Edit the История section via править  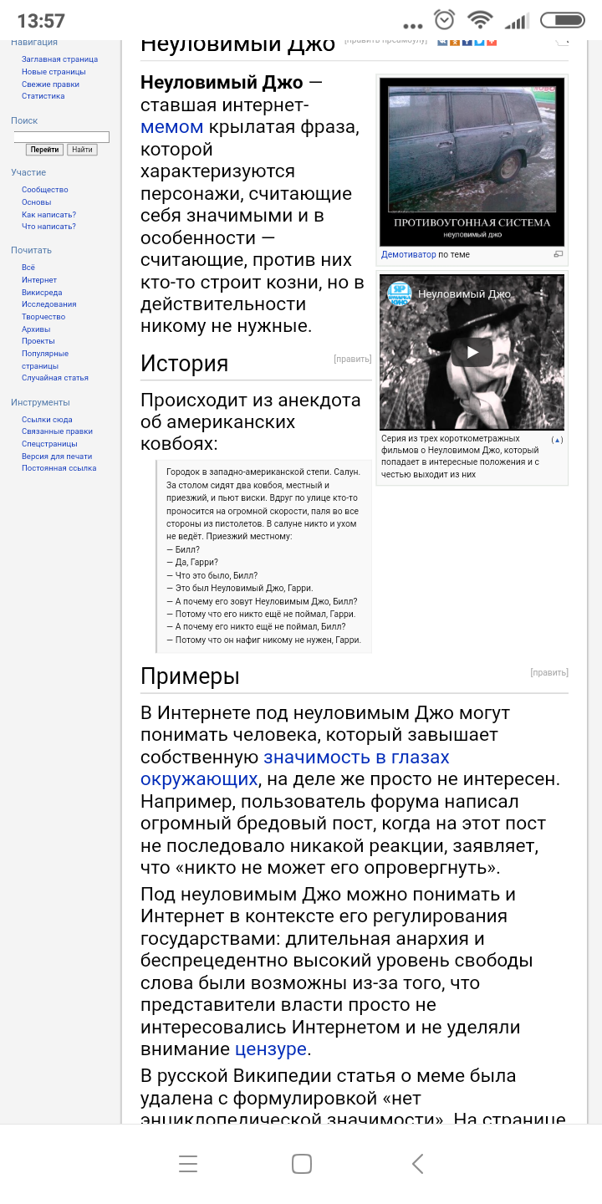352,360
